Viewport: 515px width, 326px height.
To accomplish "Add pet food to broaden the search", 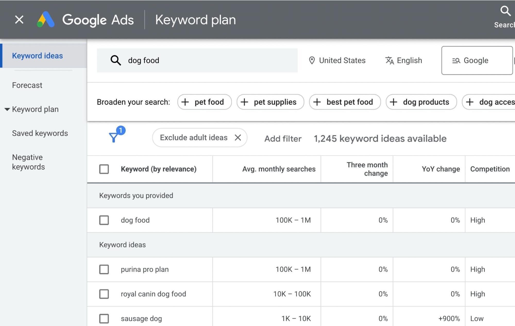I will (204, 102).
